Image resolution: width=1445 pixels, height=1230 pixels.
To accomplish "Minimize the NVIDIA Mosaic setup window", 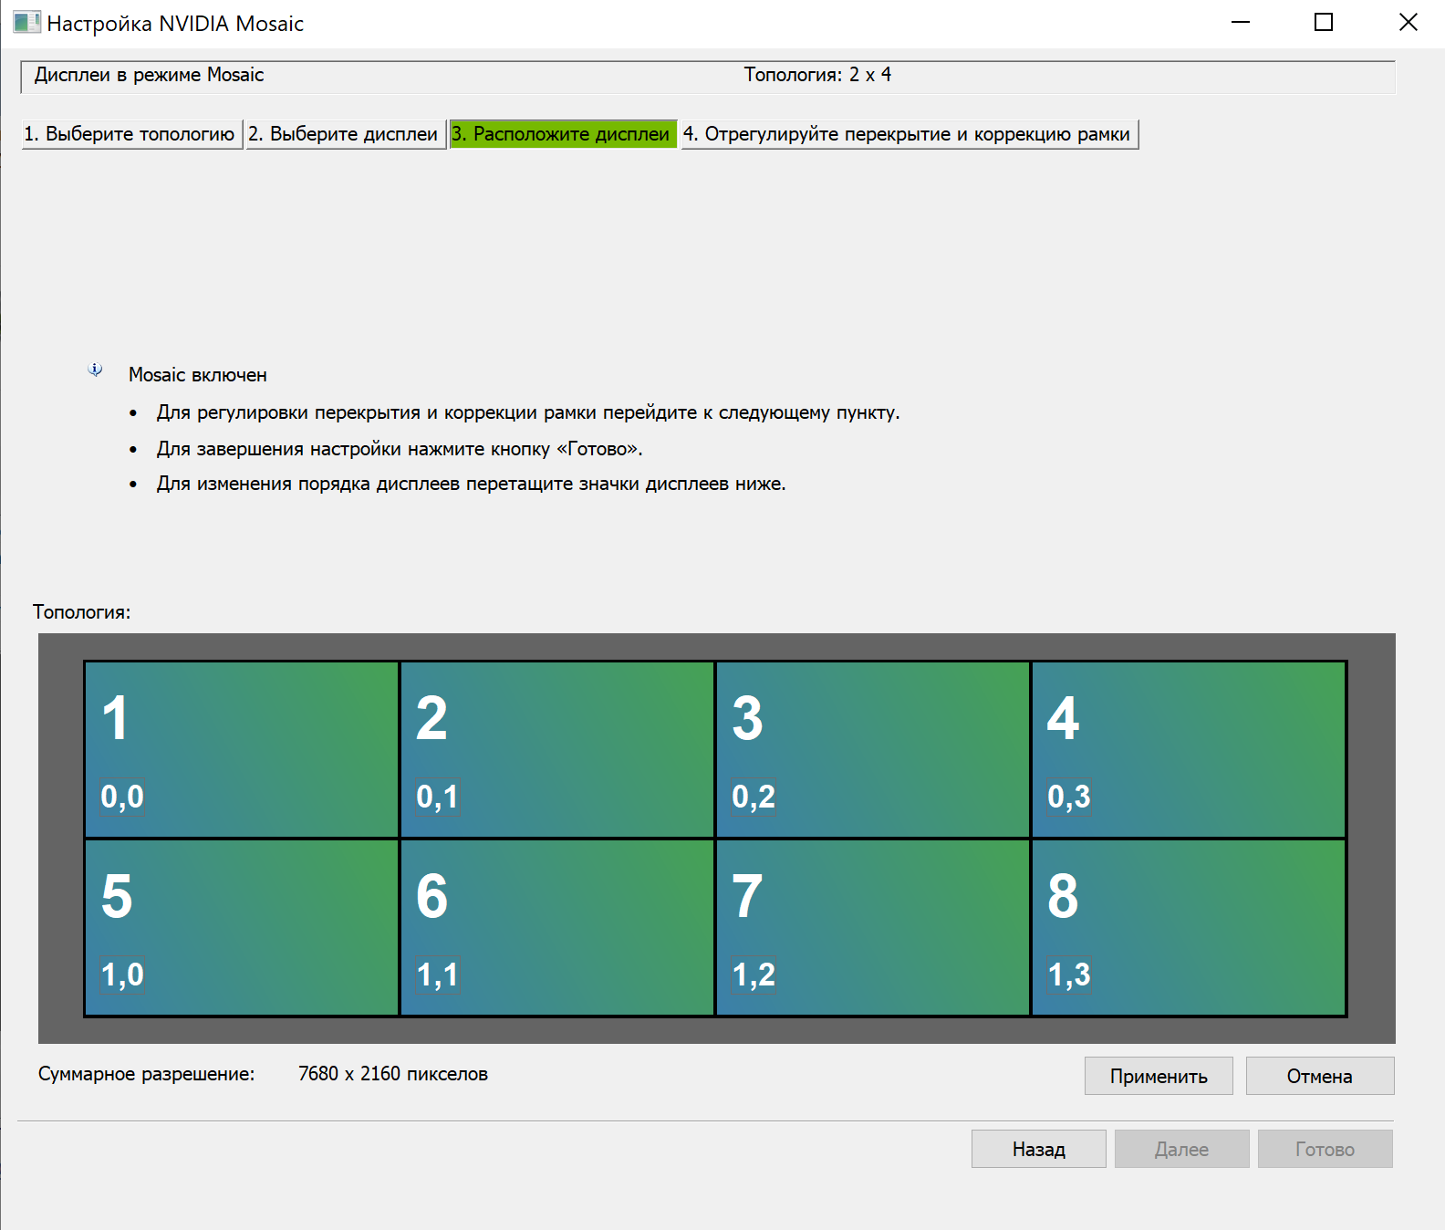I will (x=1241, y=23).
